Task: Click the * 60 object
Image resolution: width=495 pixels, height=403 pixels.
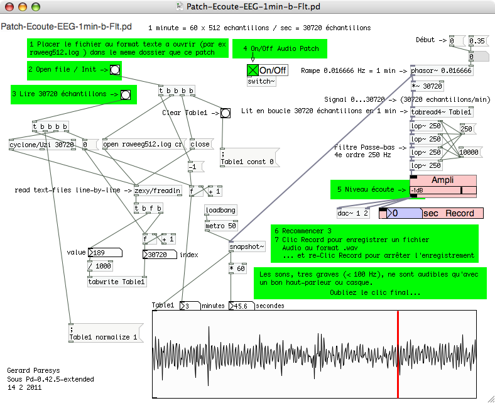Action: pos(237,268)
